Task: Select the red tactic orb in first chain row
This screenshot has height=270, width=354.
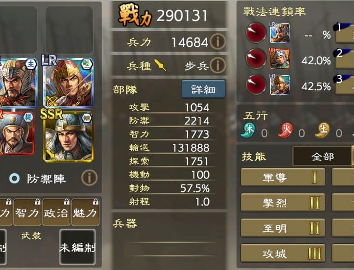Action: (x=256, y=33)
